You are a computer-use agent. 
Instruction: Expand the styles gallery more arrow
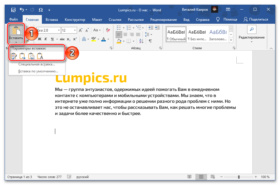click(x=231, y=40)
